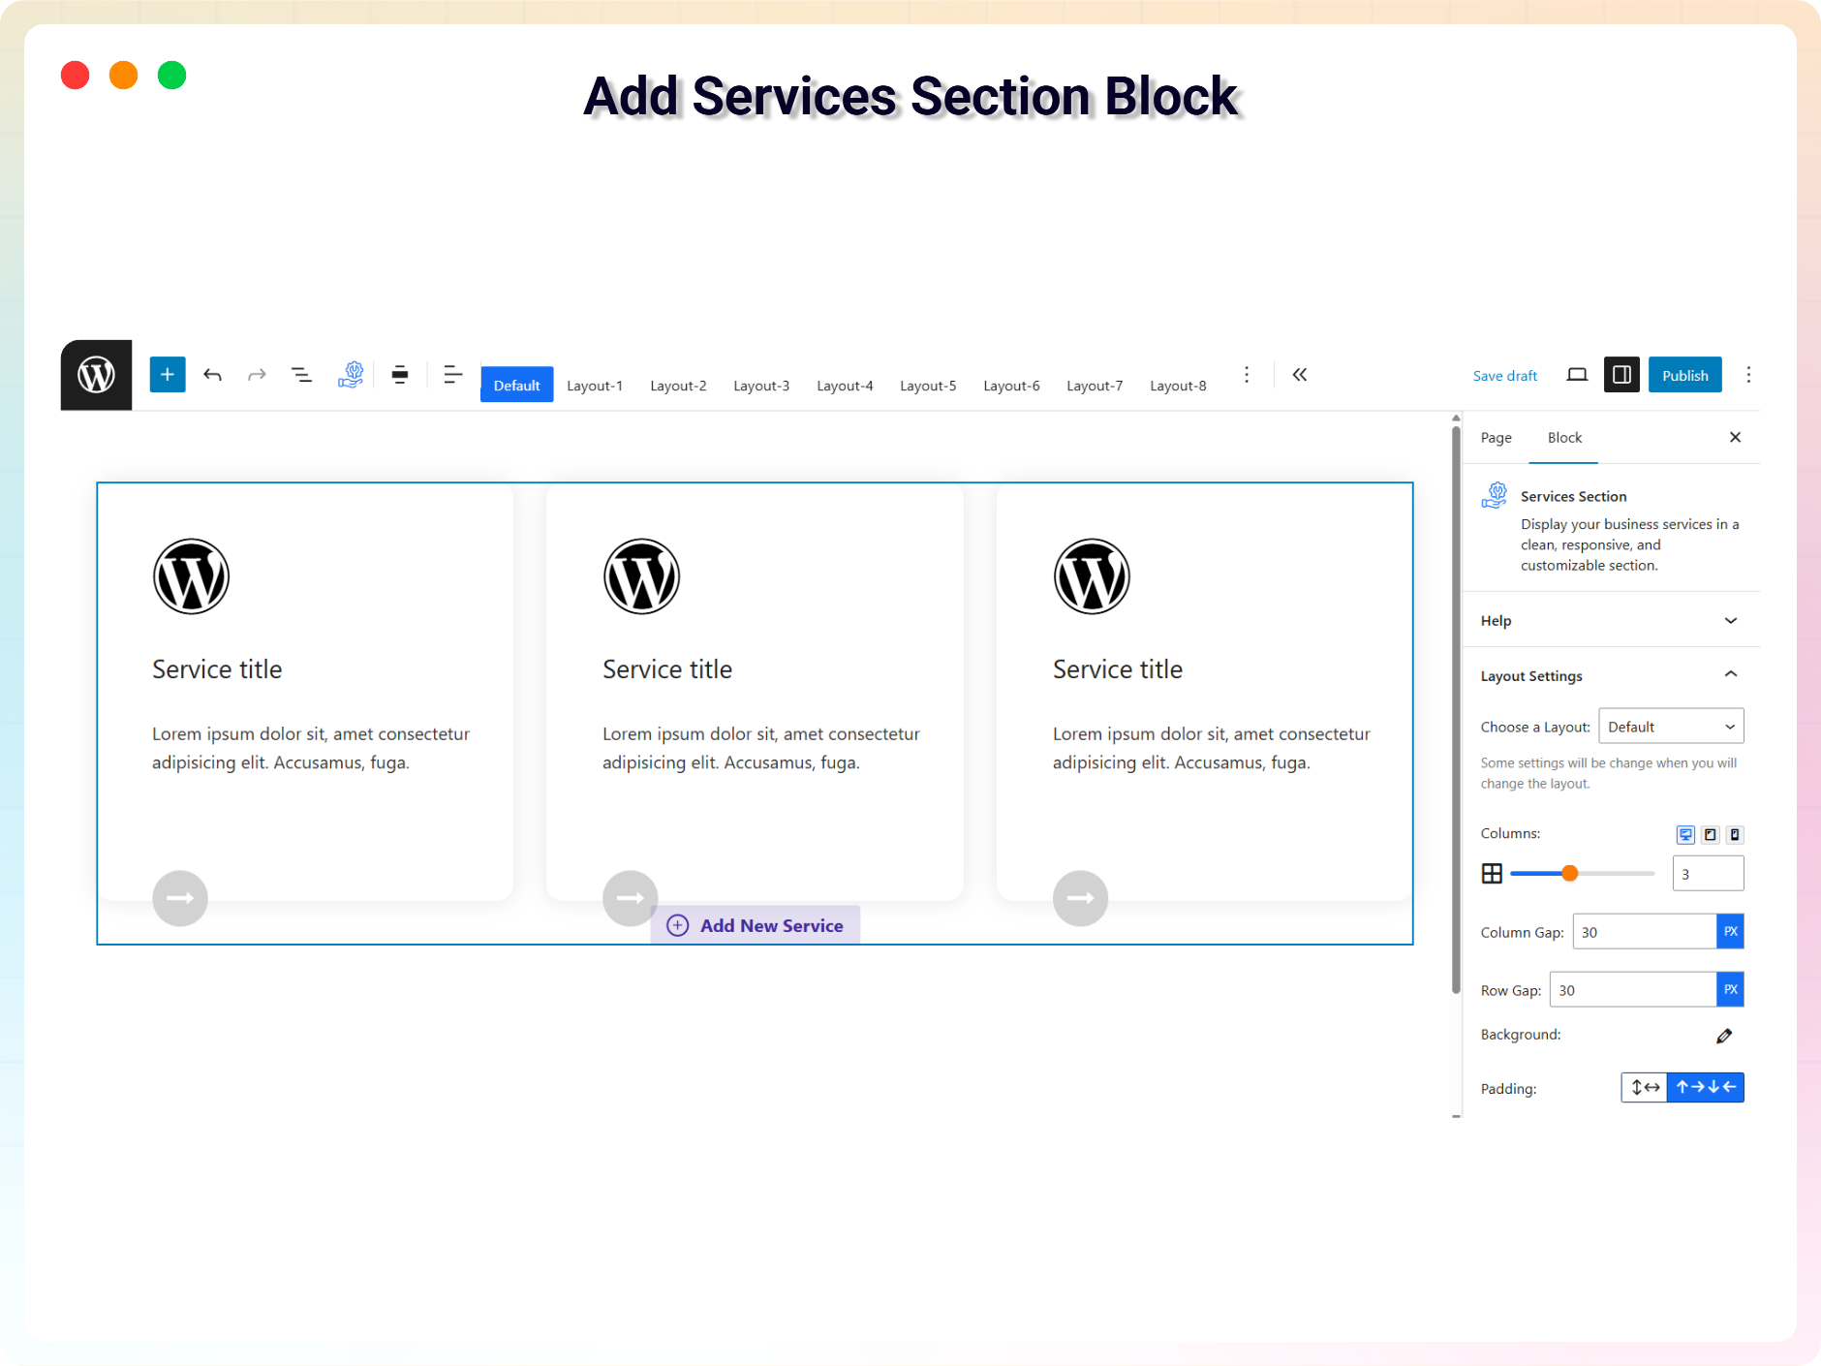This screenshot has height=1366, width=1821.
Task: Expand the Help section
Action: pos(1609,620)
